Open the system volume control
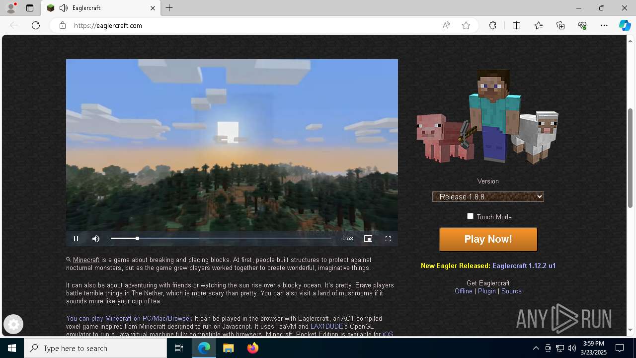 pyautogui.click(x=571, y=348)
